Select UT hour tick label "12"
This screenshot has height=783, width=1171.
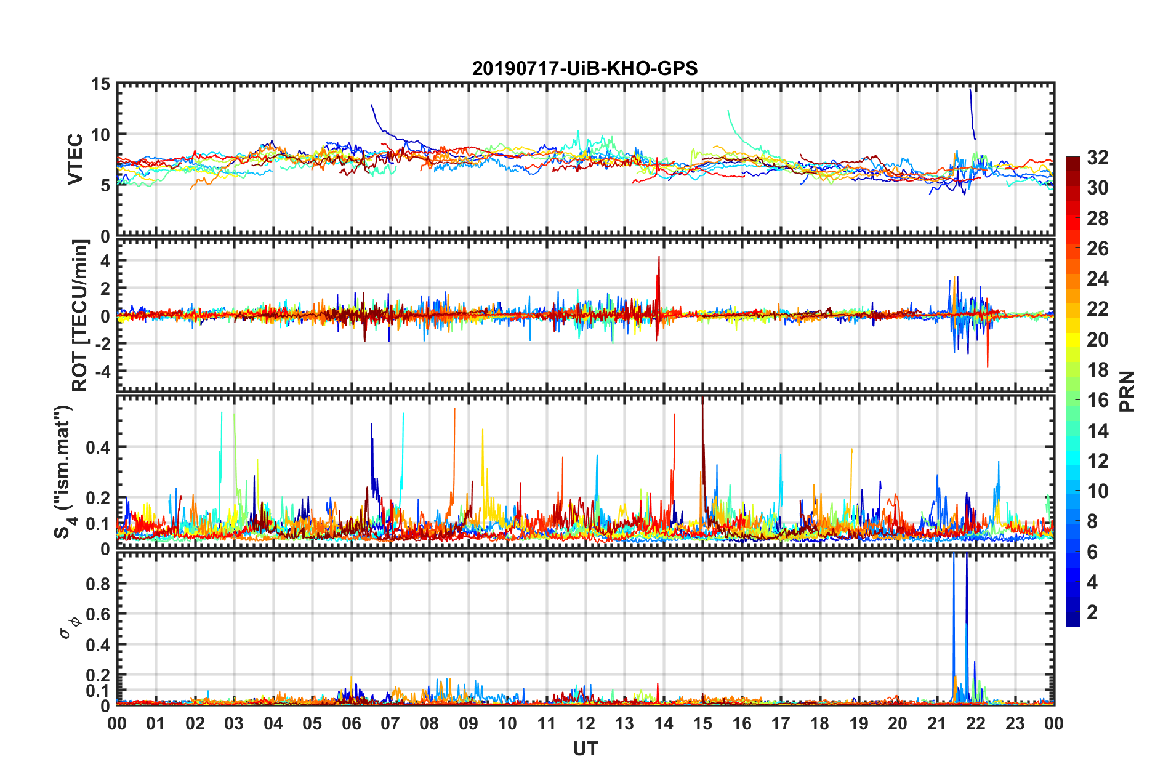coord(585,723)
